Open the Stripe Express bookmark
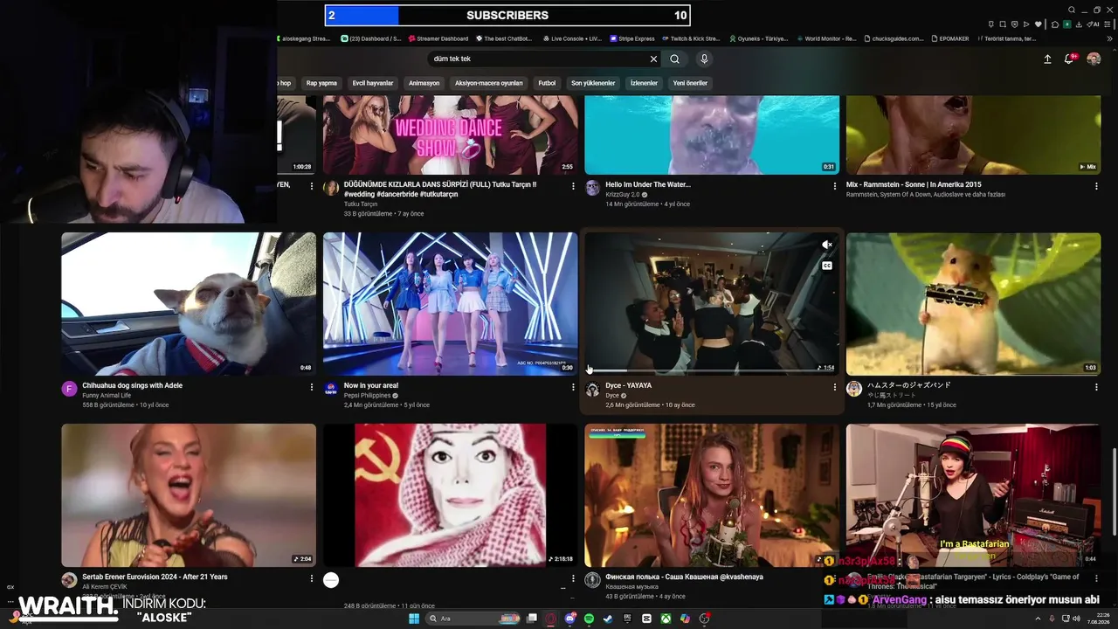The height and width of the screenshot is (629, 1118). pyautogui.click(x=632, y=38)
